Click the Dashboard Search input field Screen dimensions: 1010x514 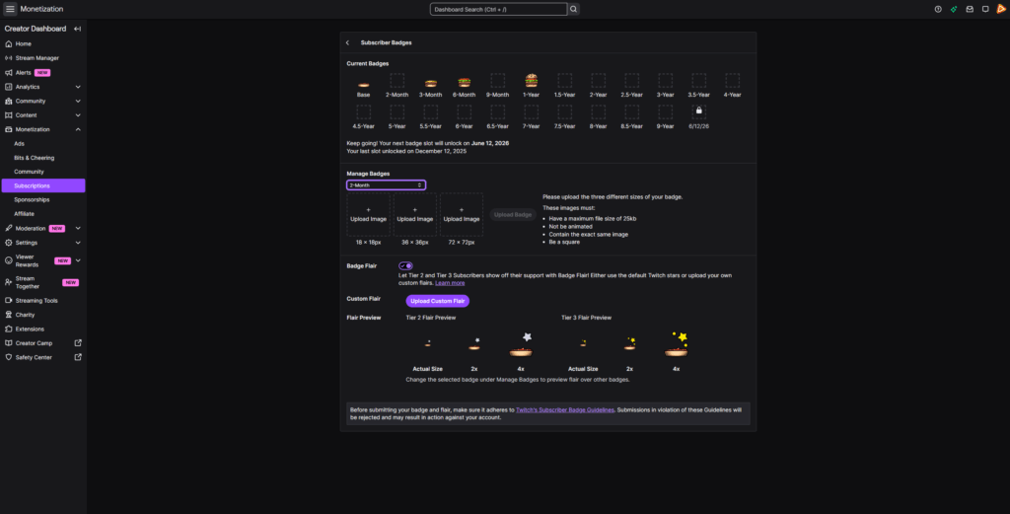(498, 9)
